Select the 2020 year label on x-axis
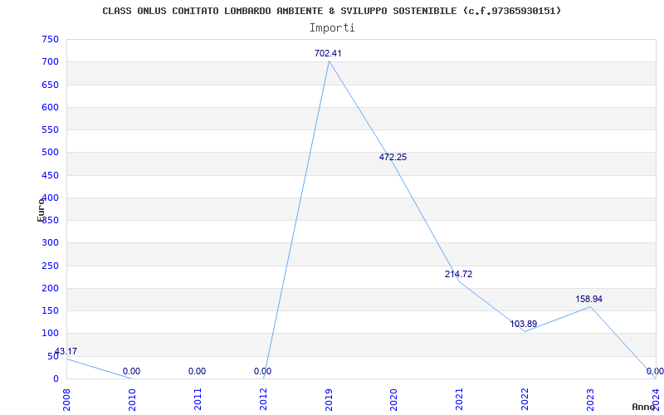Image resolution: width=664 pixels, height=415 pixels. (393, 399)
